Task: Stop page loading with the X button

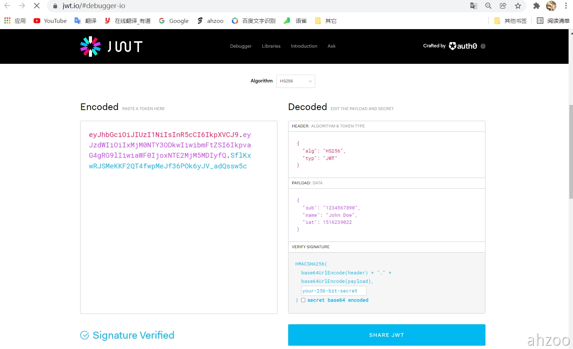Action: click(37, 6)
